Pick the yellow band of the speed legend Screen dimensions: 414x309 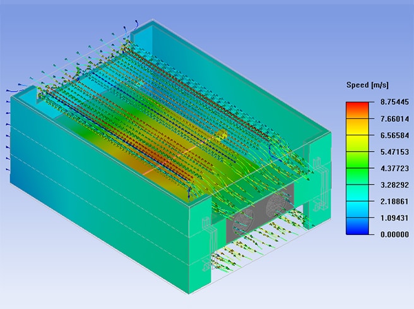click(x=357, y=143)
